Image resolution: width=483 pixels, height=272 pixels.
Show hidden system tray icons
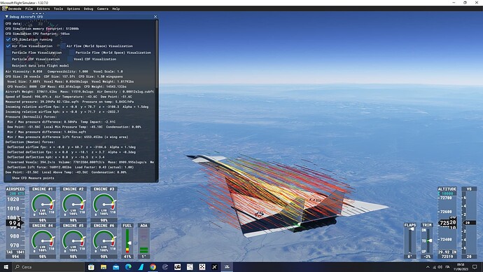tap(428, 267)
